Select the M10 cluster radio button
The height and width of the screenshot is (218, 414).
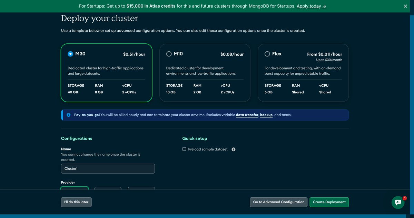click(x=169, y=54)
